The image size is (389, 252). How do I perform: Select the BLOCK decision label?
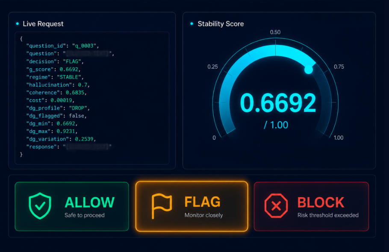(321, 202)
